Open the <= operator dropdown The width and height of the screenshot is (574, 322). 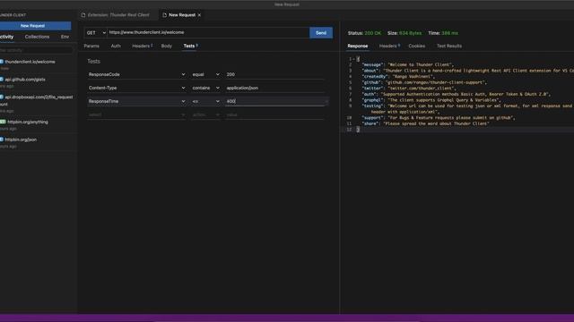[x=205, y=101]
